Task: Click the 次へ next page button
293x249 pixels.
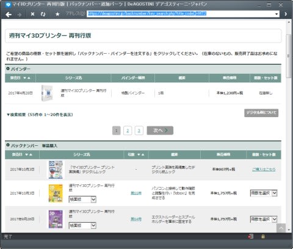Action: (x=160, y=131)
